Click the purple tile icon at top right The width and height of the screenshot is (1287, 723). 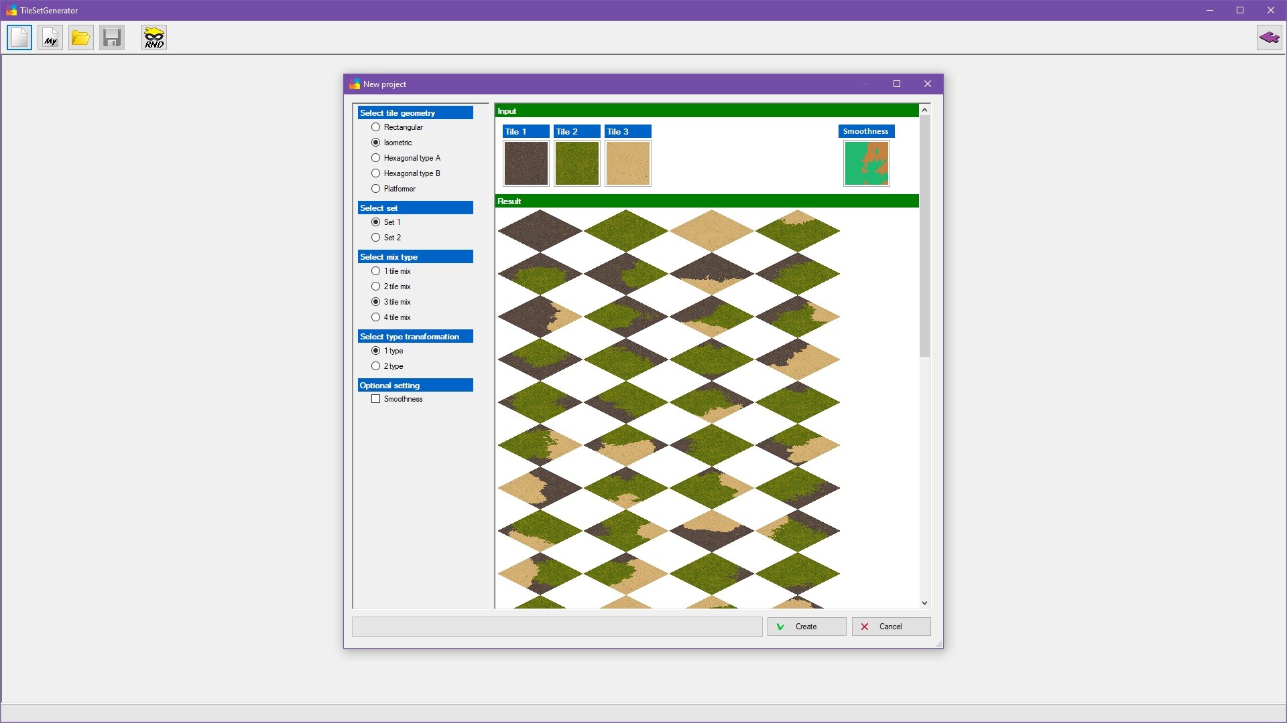pyautogui.click(x=1269, y=37)
